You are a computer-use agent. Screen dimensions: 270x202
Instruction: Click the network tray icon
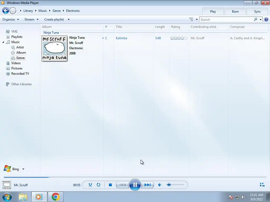[x=237, y=197]
